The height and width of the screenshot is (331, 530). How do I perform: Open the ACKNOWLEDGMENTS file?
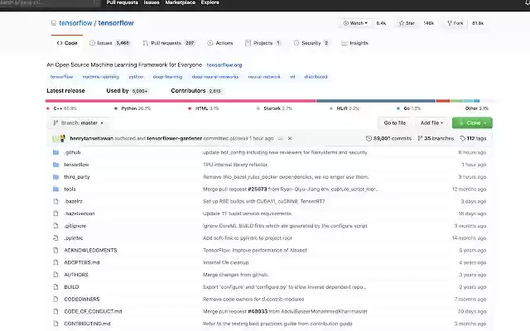pyautogui.click(x=90, y=250)
